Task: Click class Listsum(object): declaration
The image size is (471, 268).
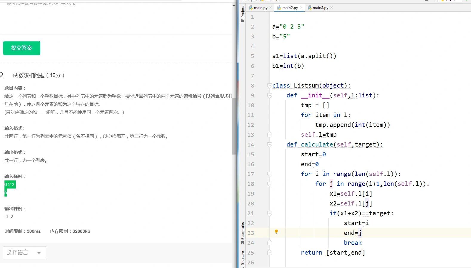Action: click(x=311, y=85)
